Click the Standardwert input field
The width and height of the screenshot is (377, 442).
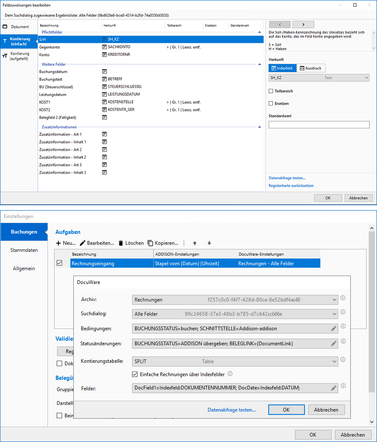tap(319, 125)
